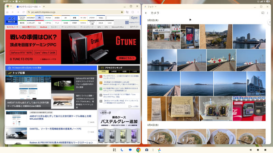
Task: Open the Messages app in taskbar
Action: coord(130,150)
